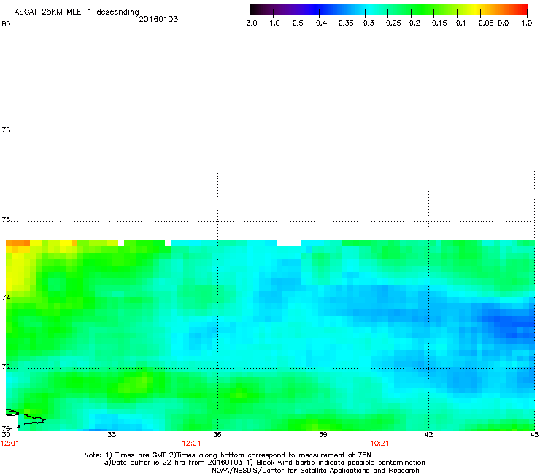540x475 pixels.
Task: Click the latitude label 80 on left axis
Action: (6, 24)
